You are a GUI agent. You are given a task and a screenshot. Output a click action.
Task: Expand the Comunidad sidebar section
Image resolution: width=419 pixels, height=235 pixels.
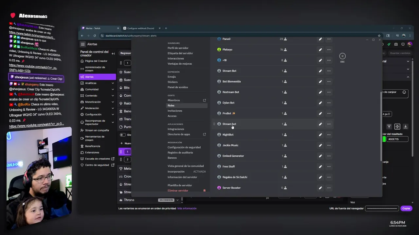click(x=113, y=89)
